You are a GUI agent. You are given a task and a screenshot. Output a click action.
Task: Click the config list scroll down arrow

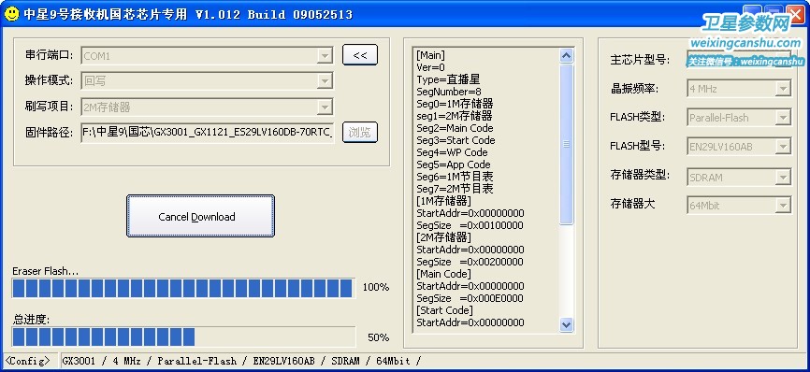[x=566, y=324]
